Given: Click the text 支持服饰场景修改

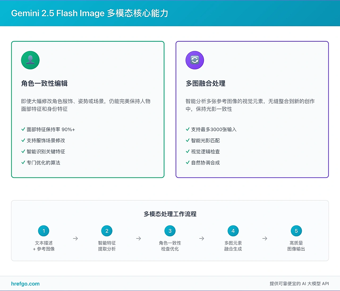Looking at the screenshot, I should tap(46, 140).
